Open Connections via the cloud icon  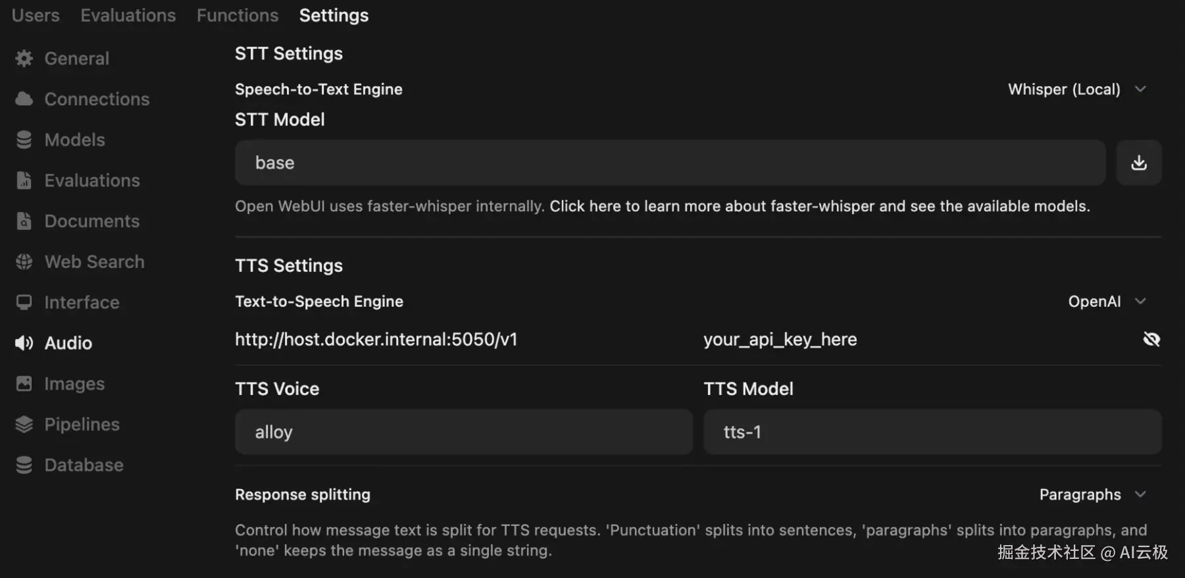point(24,99)
